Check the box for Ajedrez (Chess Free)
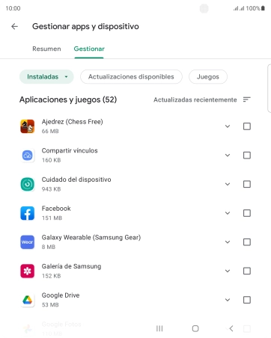 247,126
